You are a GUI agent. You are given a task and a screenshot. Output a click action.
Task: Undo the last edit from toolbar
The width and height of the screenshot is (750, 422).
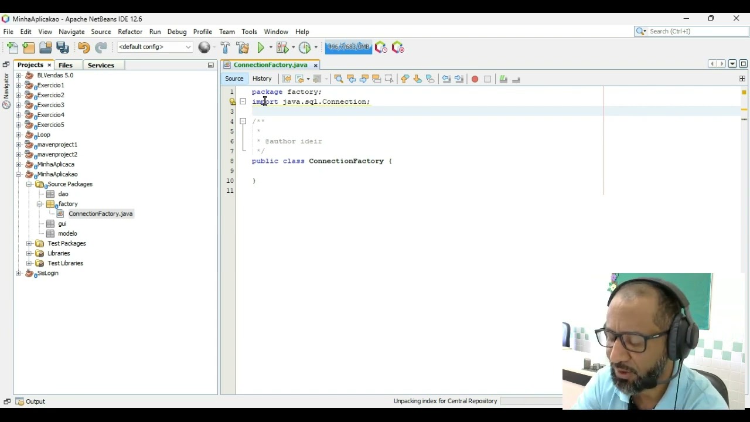[84, 47]
